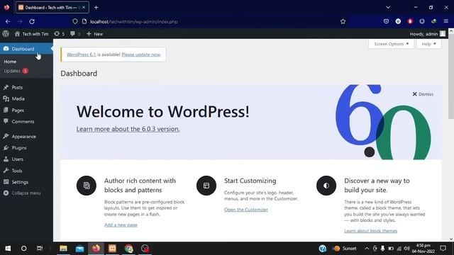
Task: Open Tech with Tim site link
Action: pyautogui.click(x=31, y=34)
